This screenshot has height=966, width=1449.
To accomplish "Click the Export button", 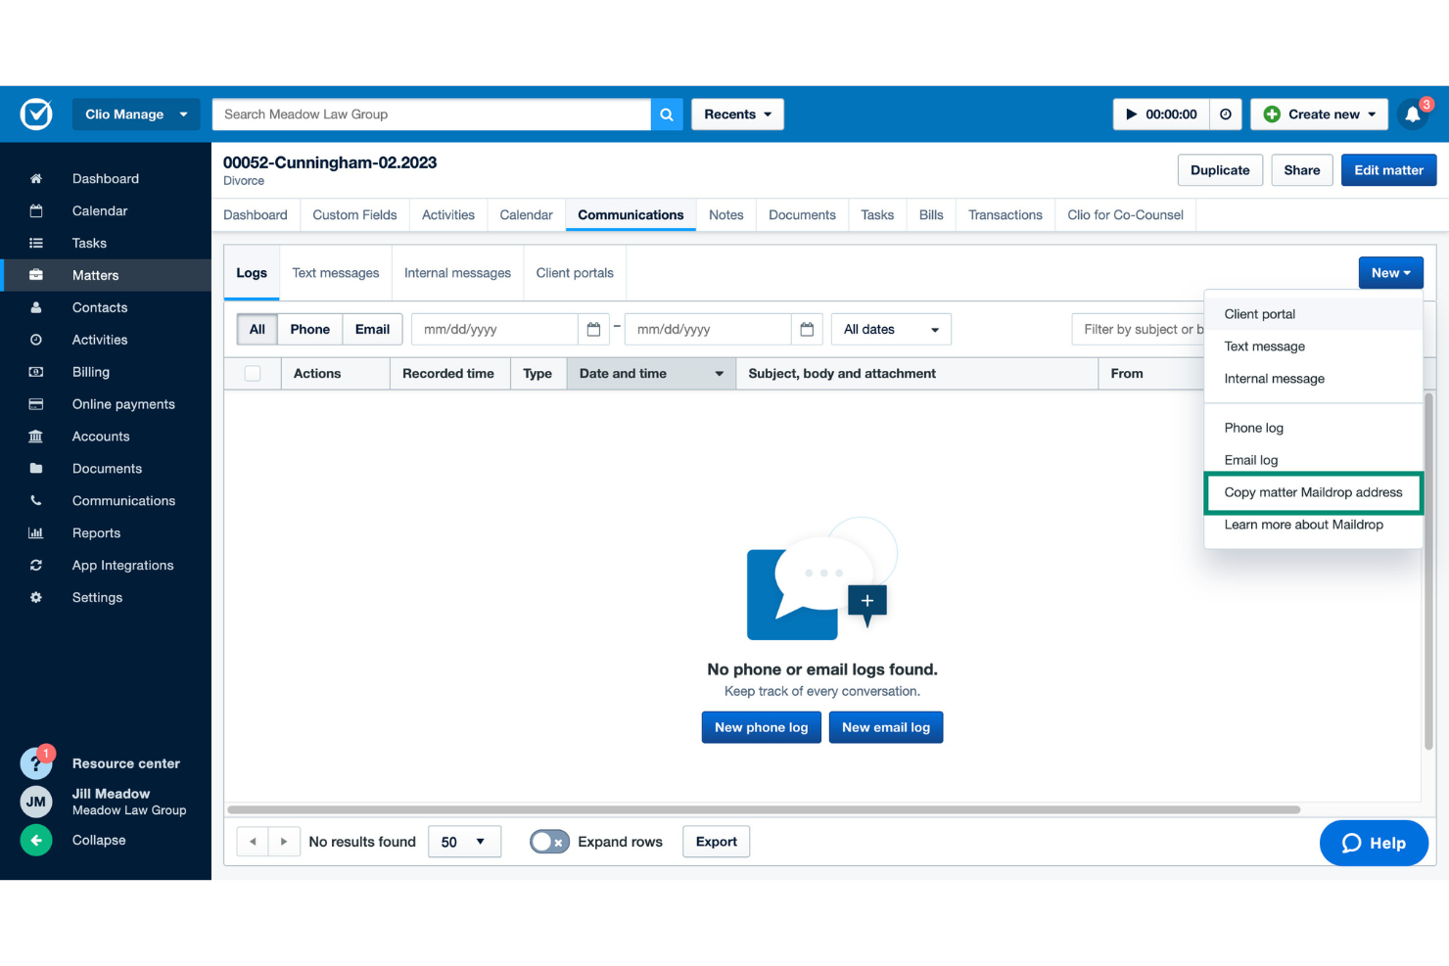I will pos(717,842).
